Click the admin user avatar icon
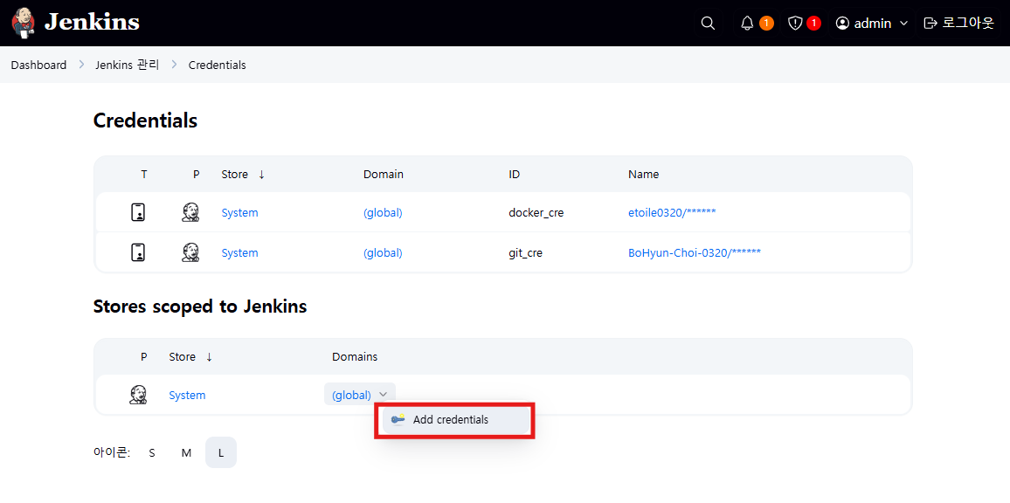Viewport: 1010px width, 503px height. [842, 24]
